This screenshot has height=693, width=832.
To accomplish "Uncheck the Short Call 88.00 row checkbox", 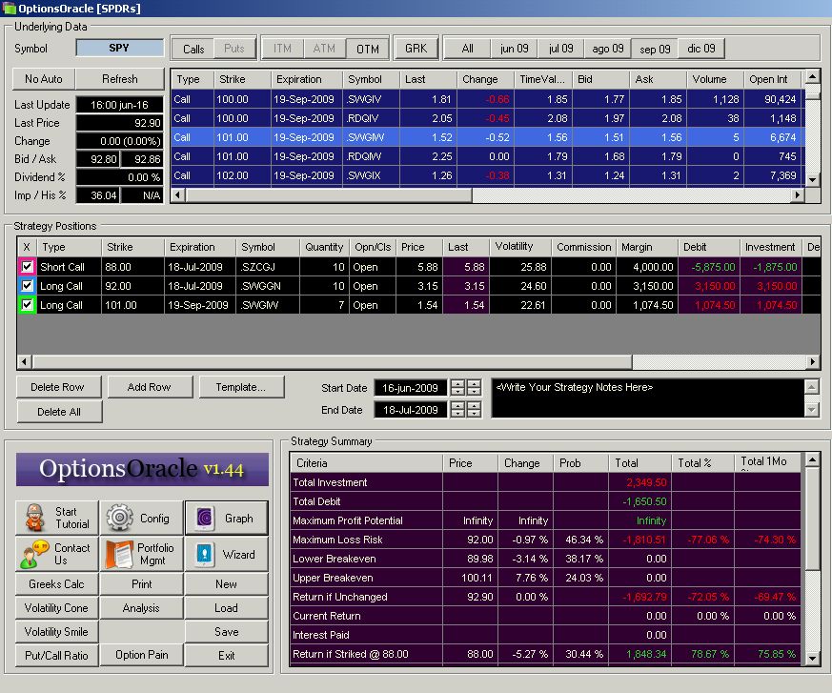I will click(x=27, y=266).
